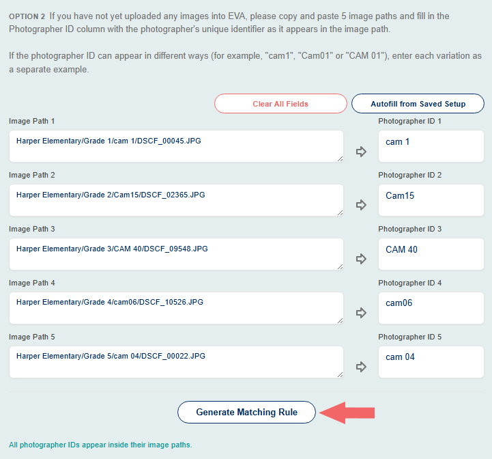
Task: Focus the Image Path 4 text box
Action: click(176, 308)
